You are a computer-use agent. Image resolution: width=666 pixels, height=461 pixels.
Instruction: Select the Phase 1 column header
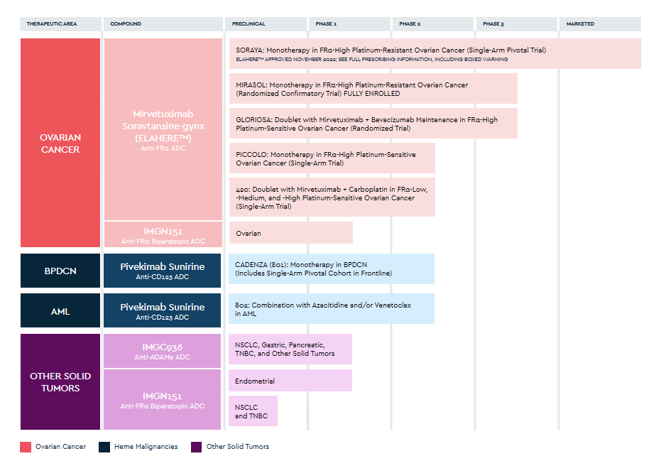pos(349,23)
